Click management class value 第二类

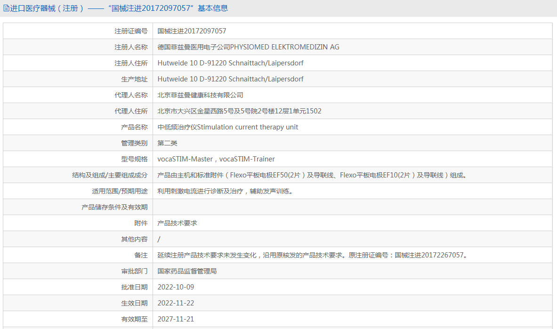tap(167, 143)
